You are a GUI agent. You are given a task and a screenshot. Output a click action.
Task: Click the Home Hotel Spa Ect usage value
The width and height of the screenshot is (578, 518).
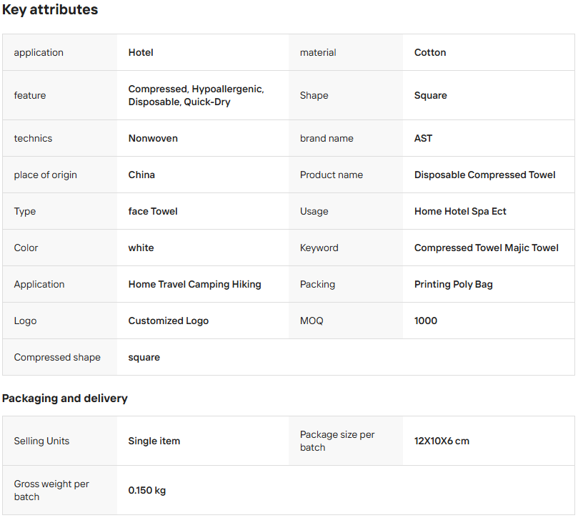(x=460, y=211)
